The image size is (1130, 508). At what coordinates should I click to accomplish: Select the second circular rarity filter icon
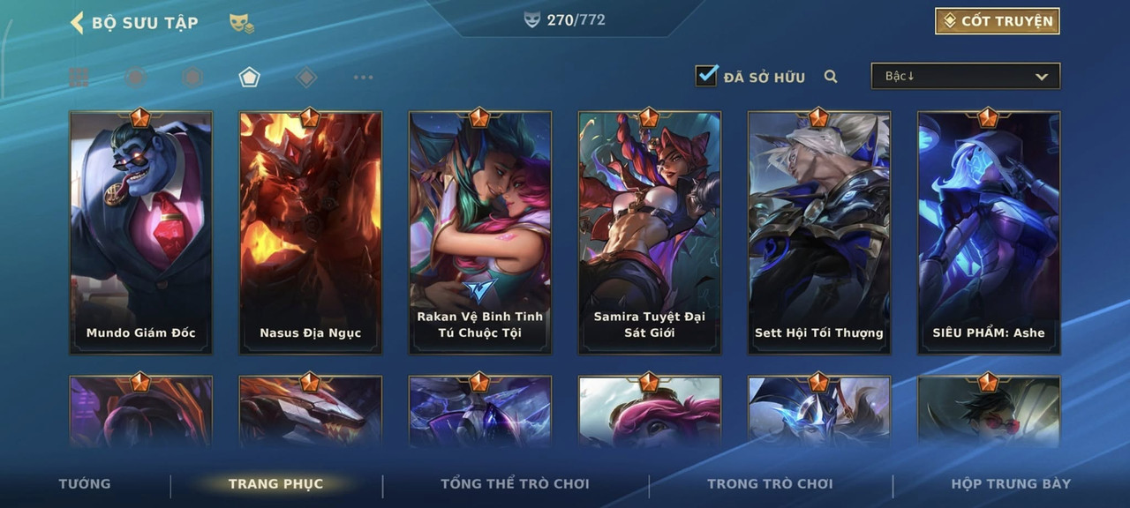click(x=192, y=78)
